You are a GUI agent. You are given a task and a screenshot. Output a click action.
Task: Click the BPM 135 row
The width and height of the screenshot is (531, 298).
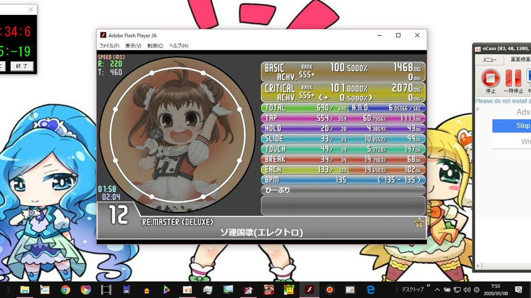(343, 180)
